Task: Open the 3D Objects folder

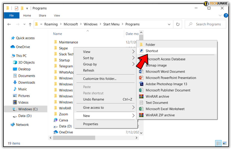Action: [x=24, y=62]
